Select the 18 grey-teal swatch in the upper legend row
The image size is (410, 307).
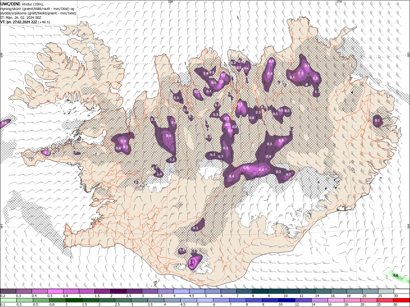(x=354, y=291)
